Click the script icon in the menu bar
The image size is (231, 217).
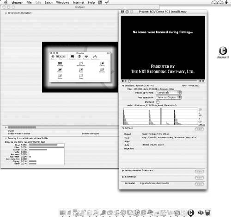(100, 2)
